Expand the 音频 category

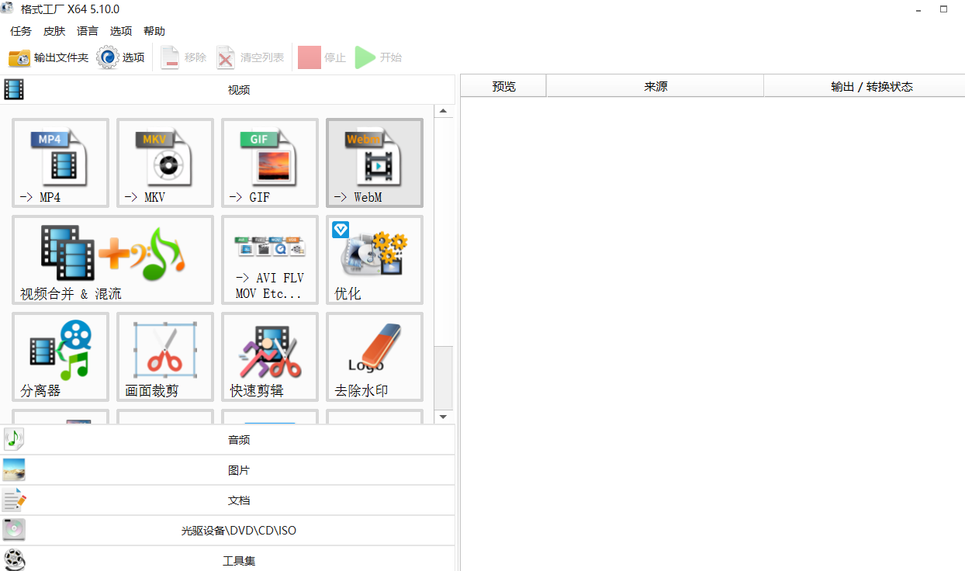coord(227,440)
